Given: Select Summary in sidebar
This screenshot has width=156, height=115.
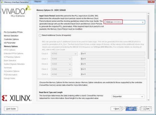Looking at the screenshot, I should [x=8, y=68].
